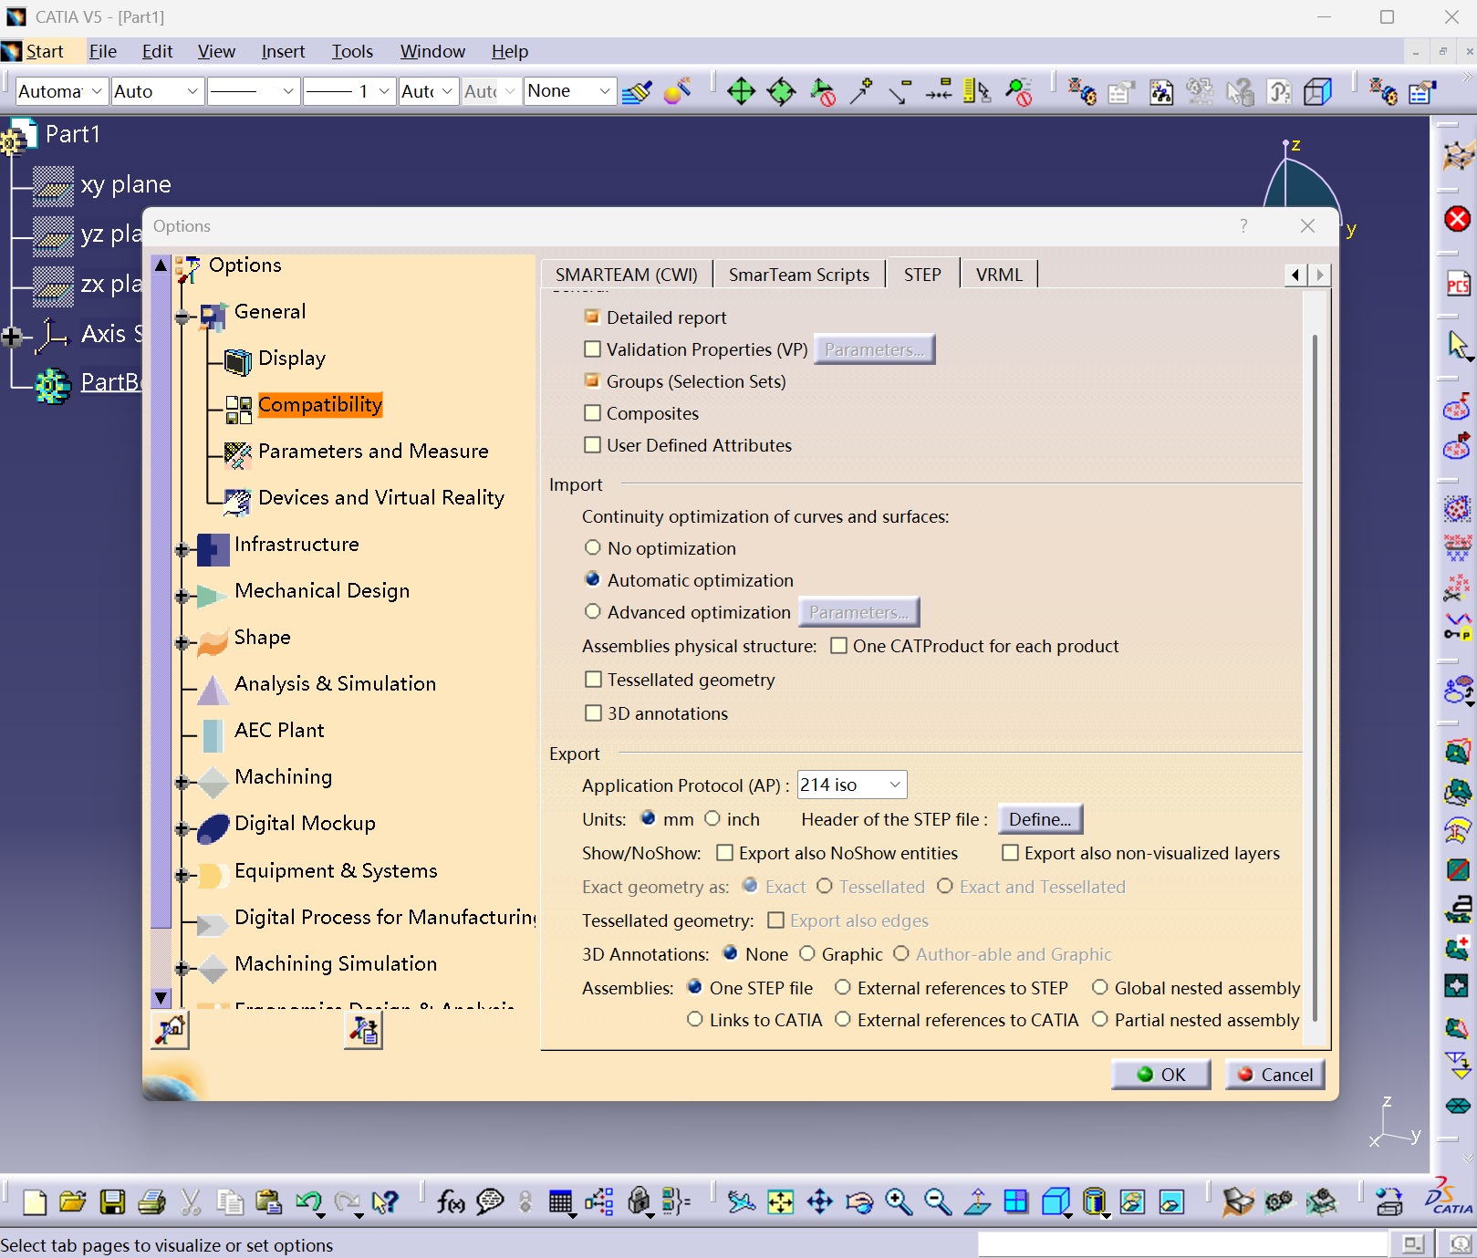The width and height of the screenshot is (1477, 1258).
Task: Open the Application Protocol 214 iso dropdown
Action: pyautogui.click(x=852, y=785)
